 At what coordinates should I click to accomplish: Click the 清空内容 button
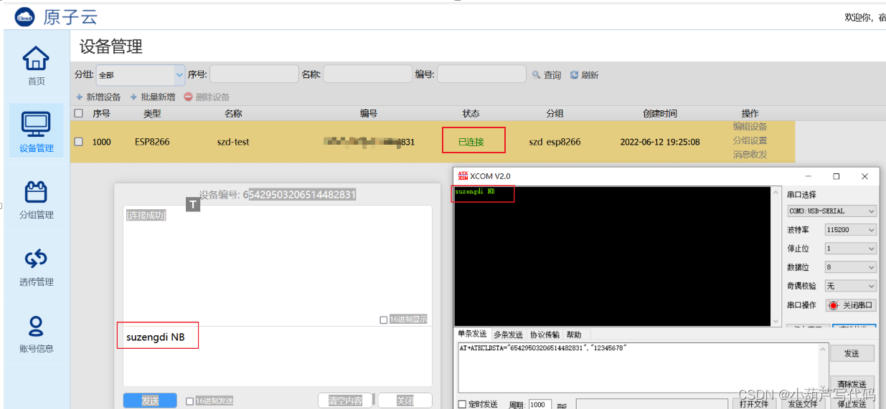[x=346, y=401]
